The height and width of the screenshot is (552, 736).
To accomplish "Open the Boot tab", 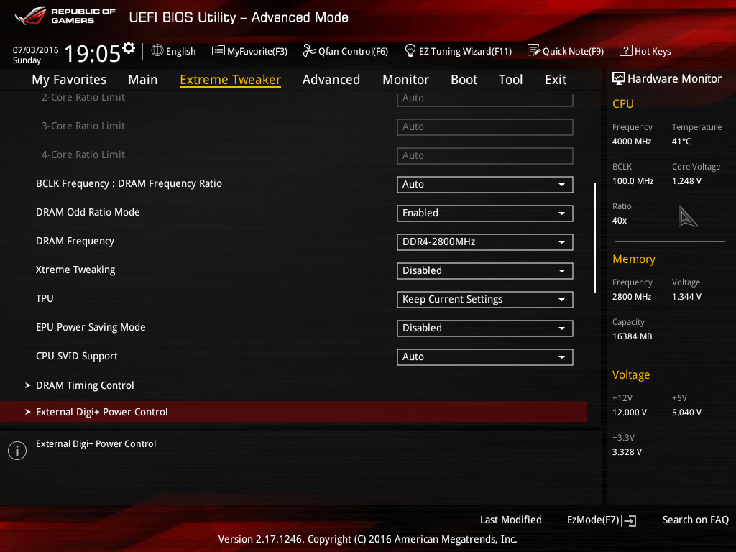I will pyautogui.click(x=464, y=80).
